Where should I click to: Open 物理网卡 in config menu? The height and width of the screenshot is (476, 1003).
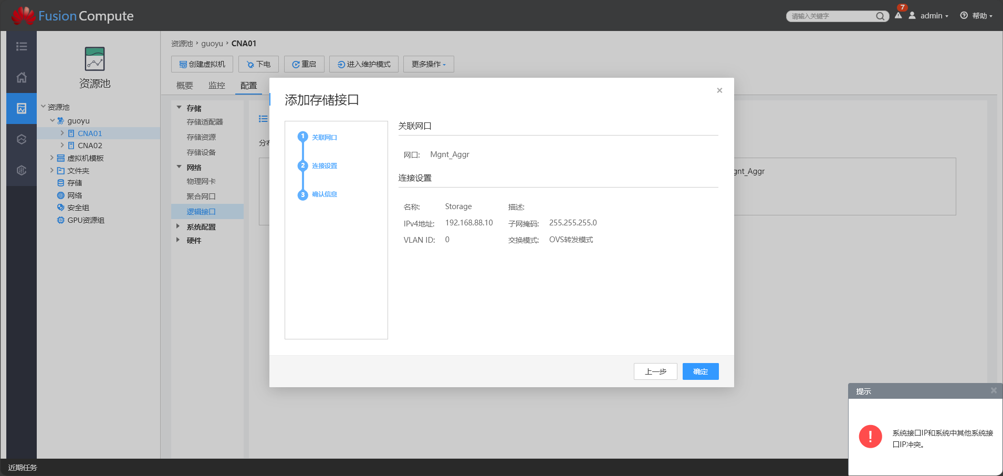pos(201,181)
